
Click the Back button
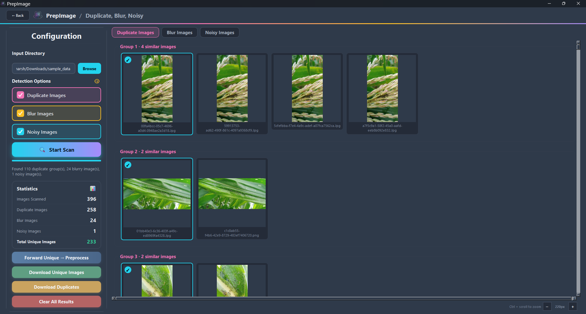coord(18,15)
